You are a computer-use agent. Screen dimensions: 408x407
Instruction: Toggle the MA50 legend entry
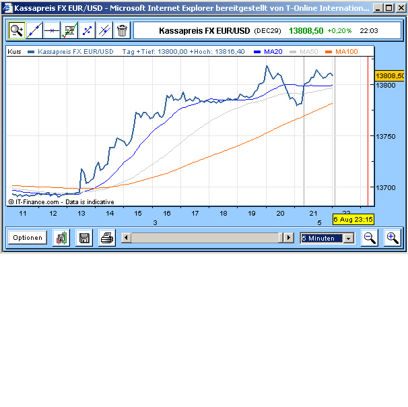pos(304,52)
